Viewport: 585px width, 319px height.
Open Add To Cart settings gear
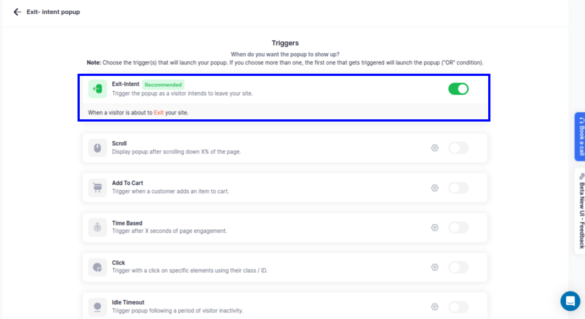tap(434, 188)
